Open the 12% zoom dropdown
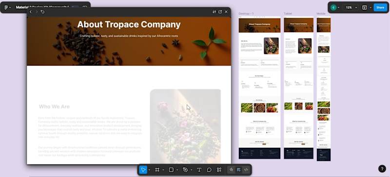 (351, 7)
